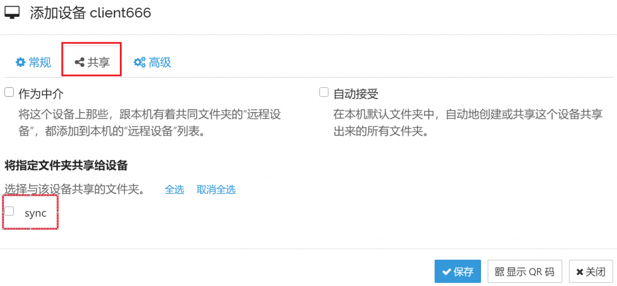Close the dialog via 关闭 button
617x286 pixels.
(590, 272)
